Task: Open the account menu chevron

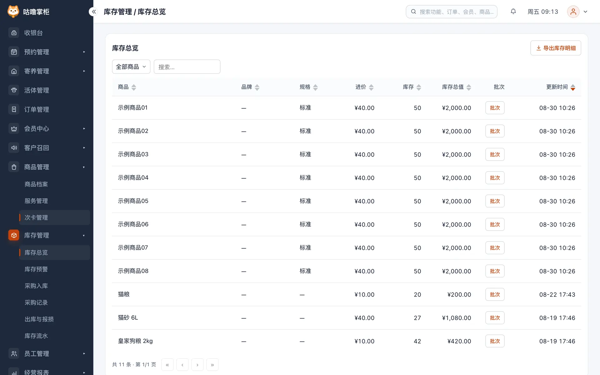Action: tap(586, 12)
